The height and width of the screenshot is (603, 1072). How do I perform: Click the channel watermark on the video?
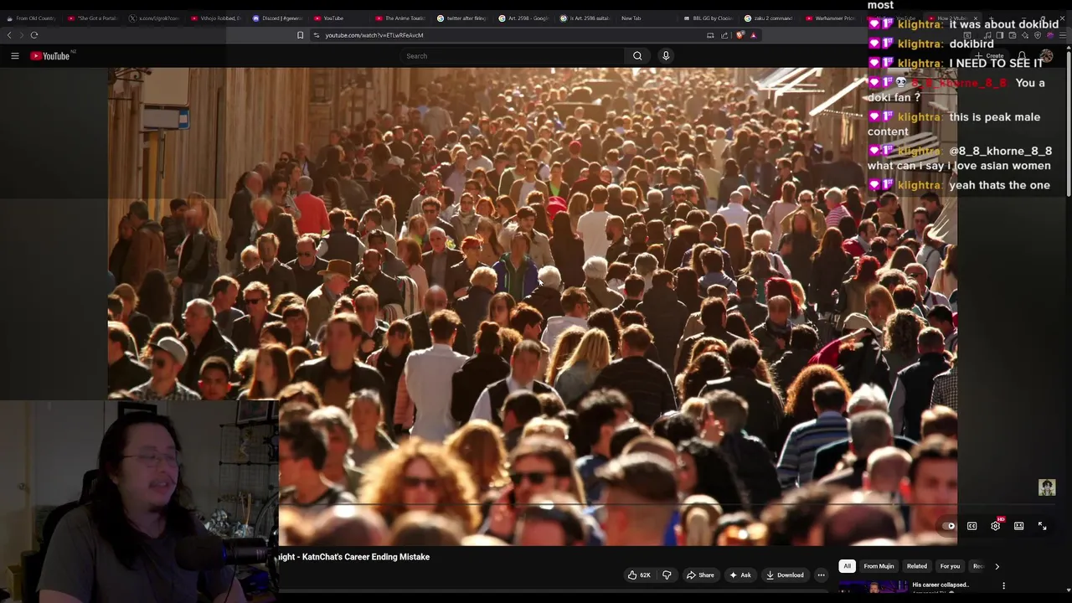1047,487
